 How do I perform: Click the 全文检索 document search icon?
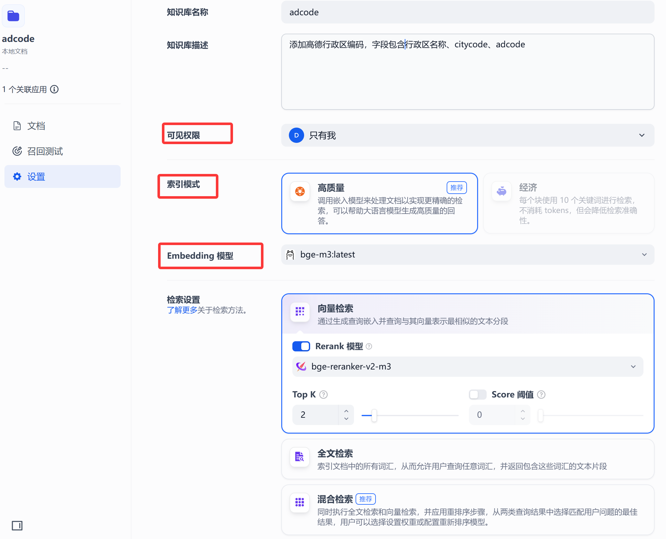300,457
